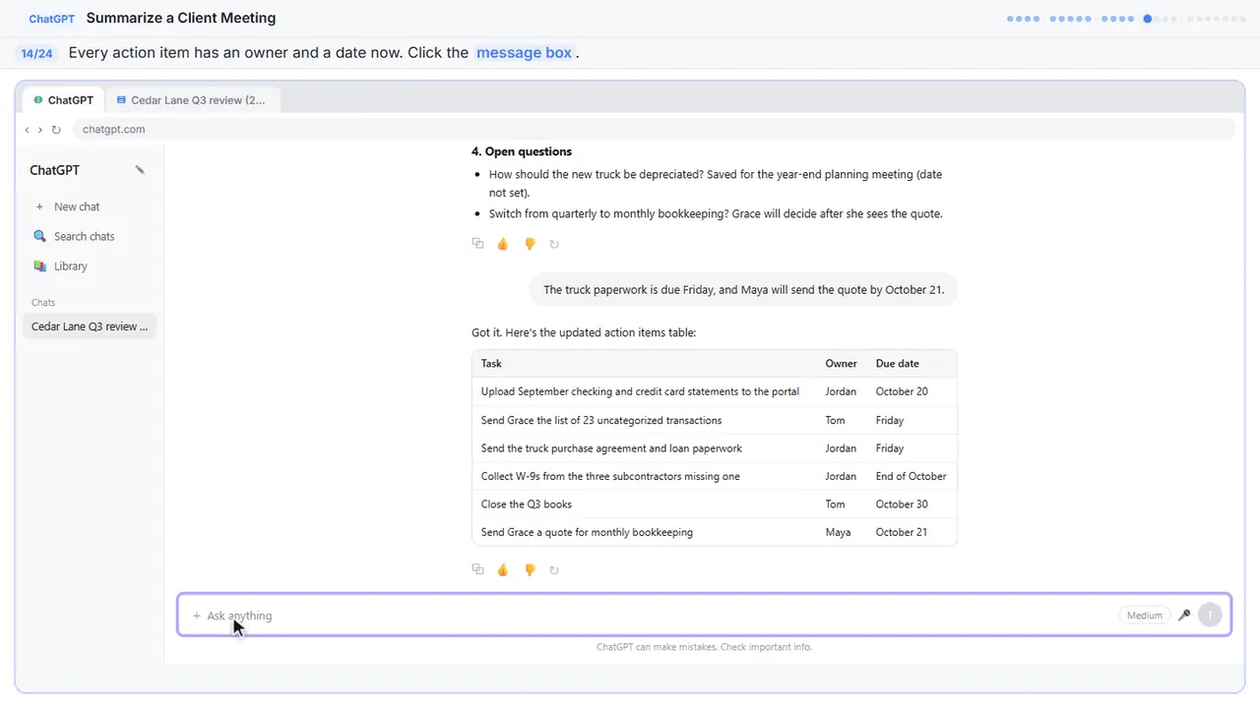Click the 'Collect W-9s' task row text
This screenshot has width=1260, height=708.
tap(610, 476)
